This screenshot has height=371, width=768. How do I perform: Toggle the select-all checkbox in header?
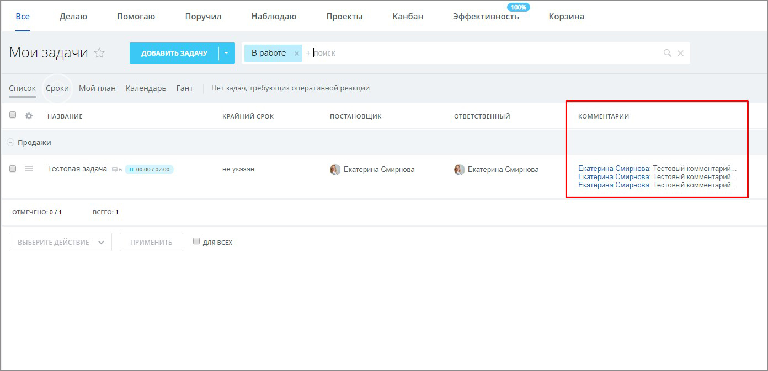13,115
